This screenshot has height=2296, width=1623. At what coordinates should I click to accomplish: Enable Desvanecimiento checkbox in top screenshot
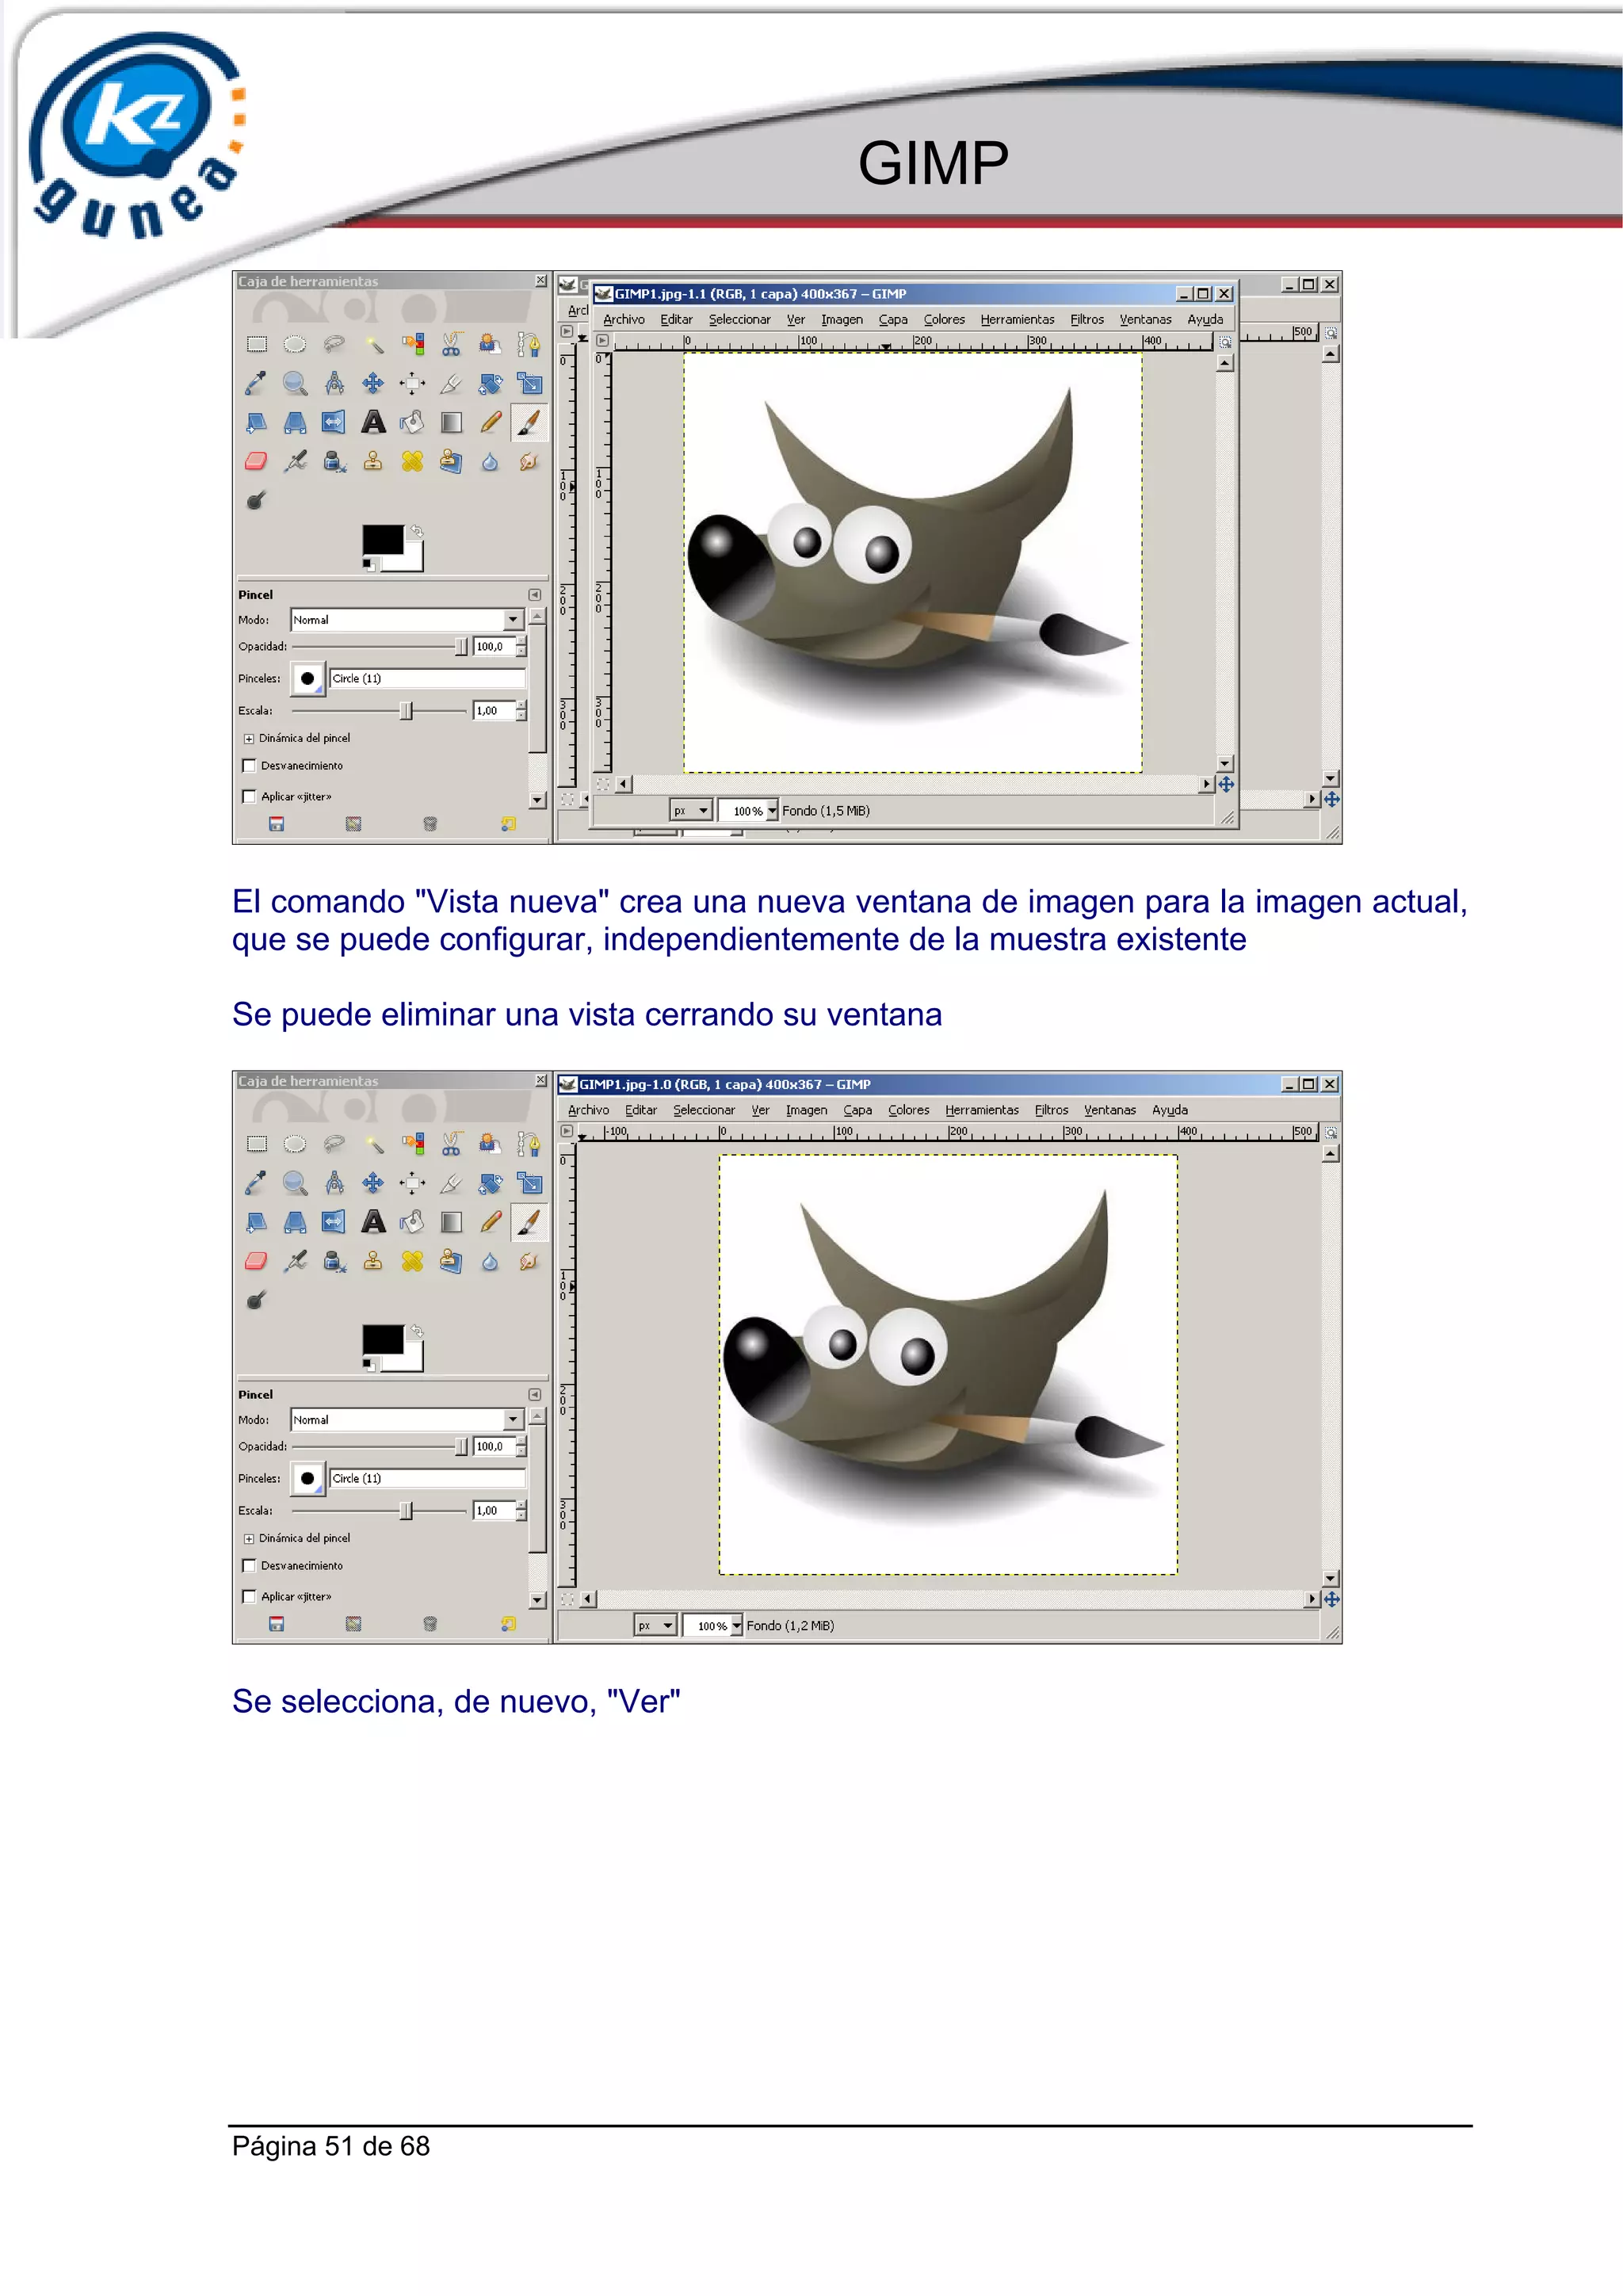[x=249, y=766]
